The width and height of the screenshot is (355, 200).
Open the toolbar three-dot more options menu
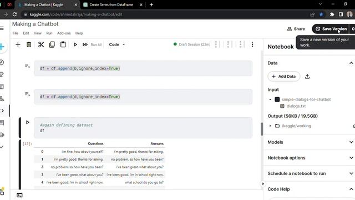pyautogui.click(x=252, y=44)
